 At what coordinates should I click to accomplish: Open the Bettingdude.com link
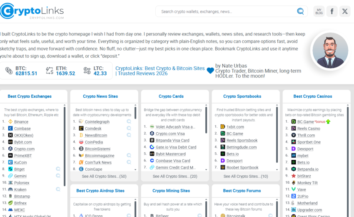coord(242,147)
